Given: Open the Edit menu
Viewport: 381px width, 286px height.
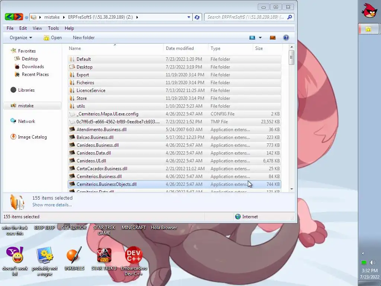Looking at the screenshot, I should coord(23,28).
